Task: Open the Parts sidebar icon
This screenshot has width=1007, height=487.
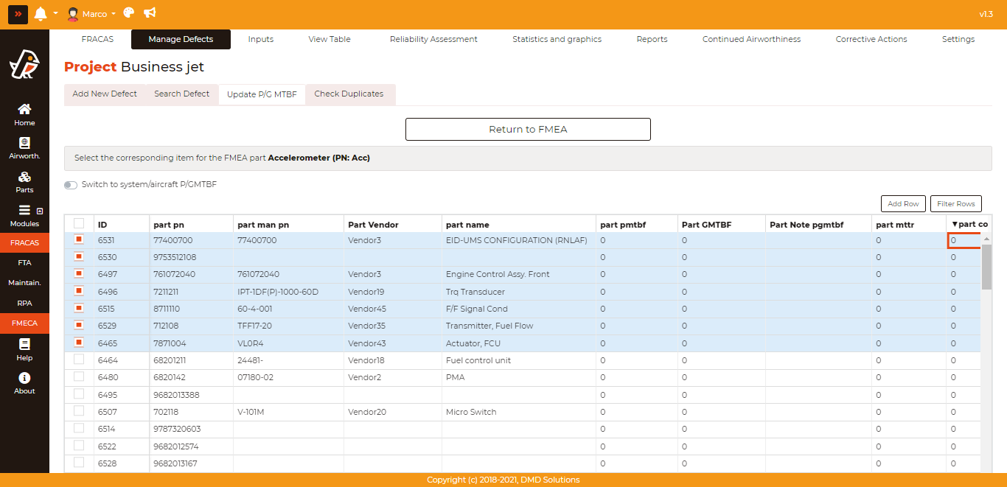Action: pyautogui.click(x=24, y=181)
